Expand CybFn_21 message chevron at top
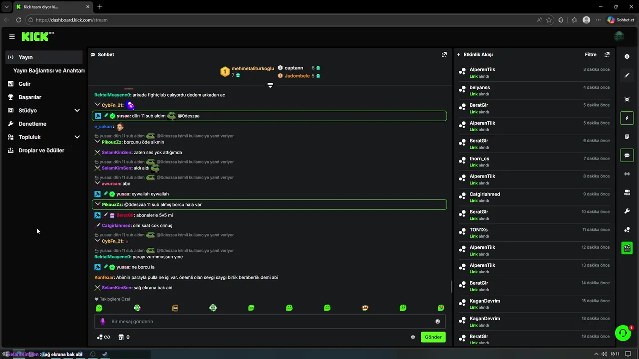 coord(97,105)
